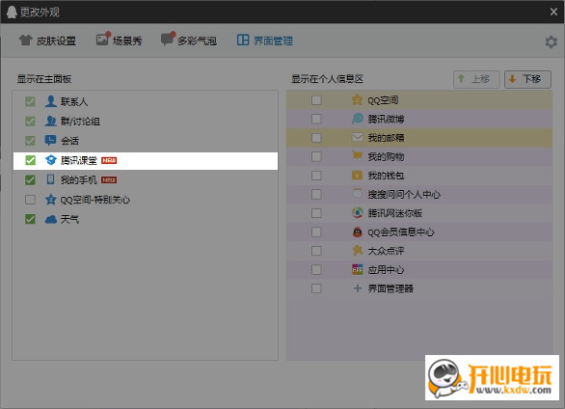This screenshot has width=565, height=409.
Task: Click the 联系人 person icon
Action: (50, 101)
